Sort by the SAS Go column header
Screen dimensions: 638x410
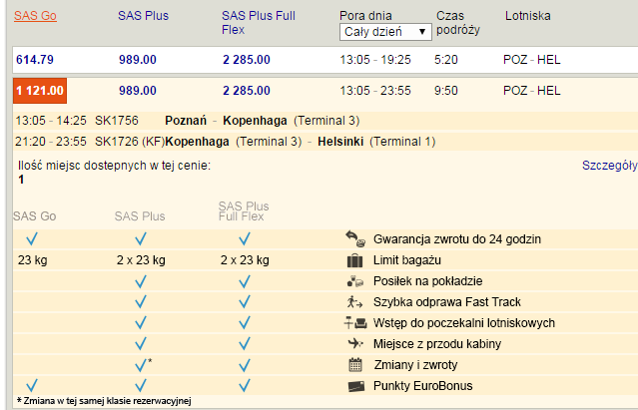35,16
